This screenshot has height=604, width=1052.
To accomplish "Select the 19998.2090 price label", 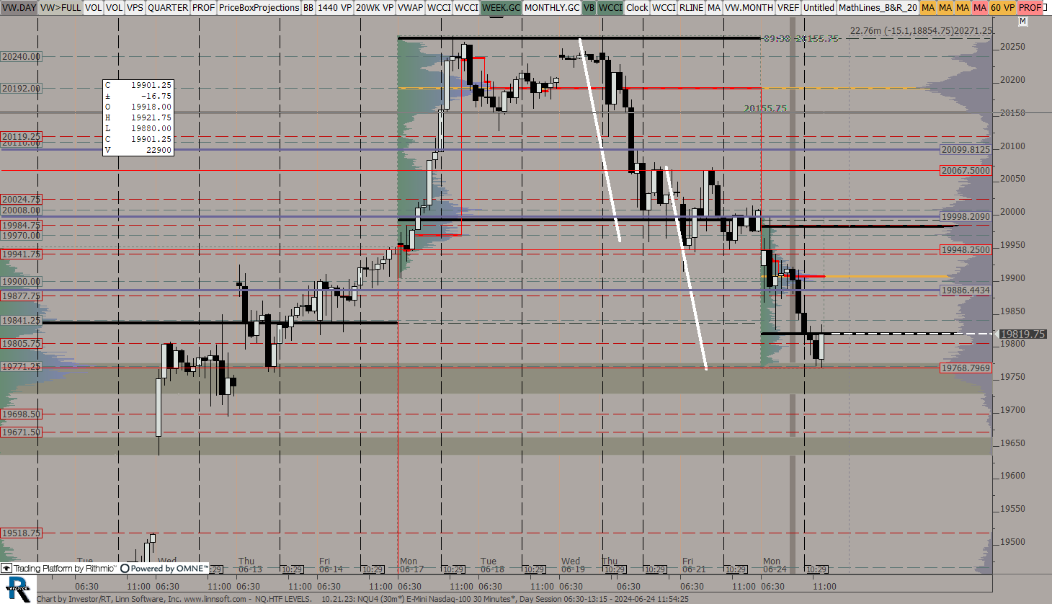I will pyautogui.click(x=966, y=216).
